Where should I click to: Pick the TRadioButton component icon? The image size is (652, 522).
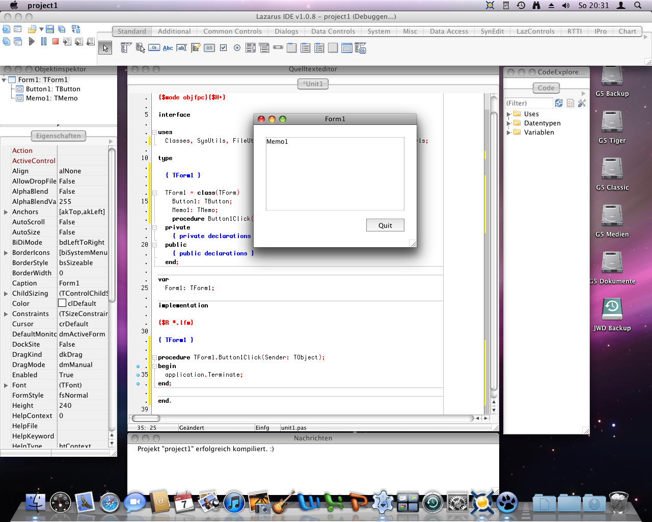pos(237,48)
